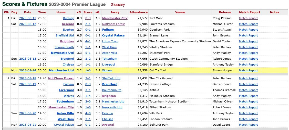This screenshot has width=289, height=130.
Task: Sort by Venue column header
Action: (x=180, y=12)
